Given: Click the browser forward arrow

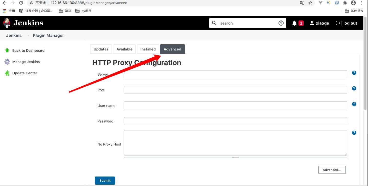Looking at the screenshot, I should [13, 3].
